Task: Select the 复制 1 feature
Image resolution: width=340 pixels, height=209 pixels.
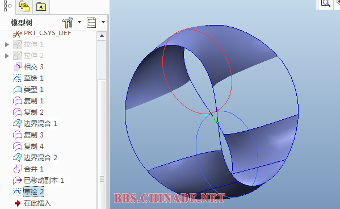Action: coord(33,101)
